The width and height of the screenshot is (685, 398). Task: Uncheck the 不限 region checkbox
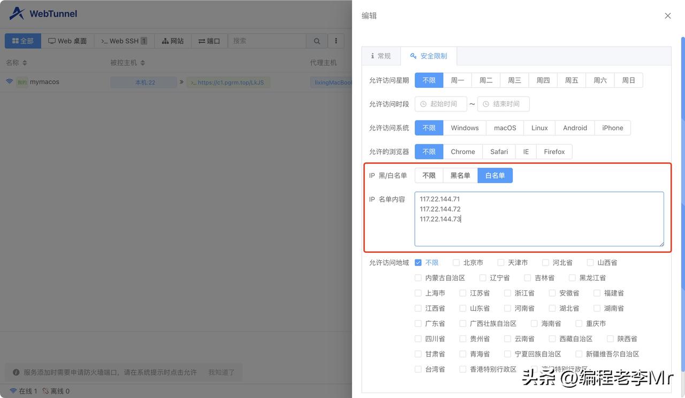[418, 262]
